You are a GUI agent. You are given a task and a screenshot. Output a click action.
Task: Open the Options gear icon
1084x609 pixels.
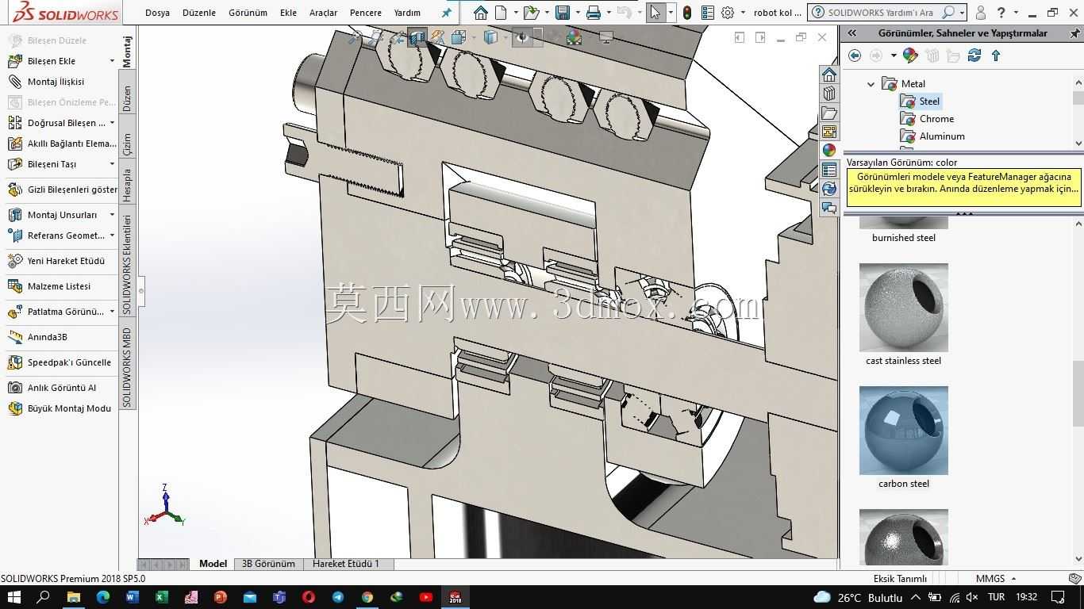click(x=728, y=13)
